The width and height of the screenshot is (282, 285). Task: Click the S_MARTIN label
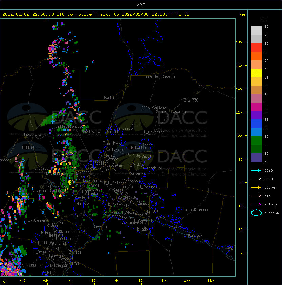(x=128, y=197)
